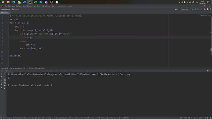Viewport: 212px width, 119px height.
Task: Open the Navigate menu
Action: coord(19,6)
